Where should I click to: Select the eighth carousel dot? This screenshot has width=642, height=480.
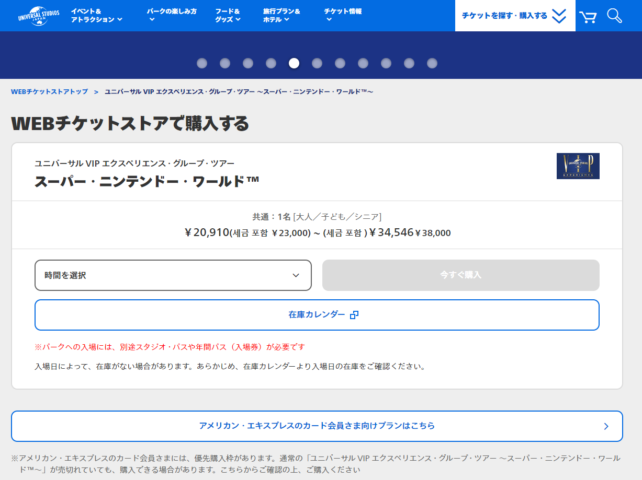pos(363,63)
